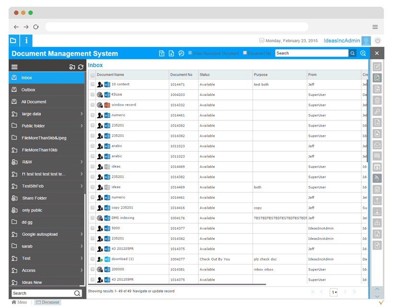Click the key icon in right toolbar
This screenshot has height=307, width=393.
(x=377, y=111)
